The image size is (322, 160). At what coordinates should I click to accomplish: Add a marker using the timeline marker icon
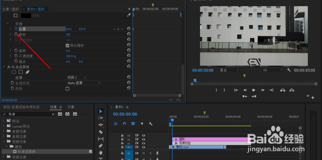coord(142,124)
